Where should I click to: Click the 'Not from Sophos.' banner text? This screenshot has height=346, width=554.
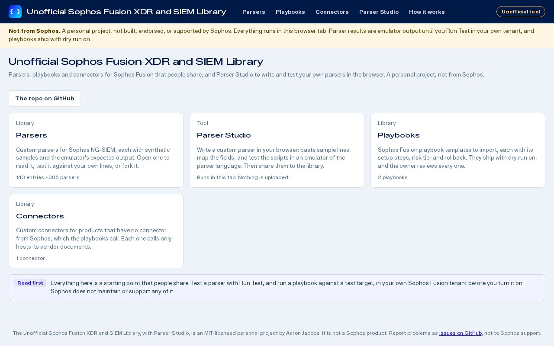click(35, 31)
